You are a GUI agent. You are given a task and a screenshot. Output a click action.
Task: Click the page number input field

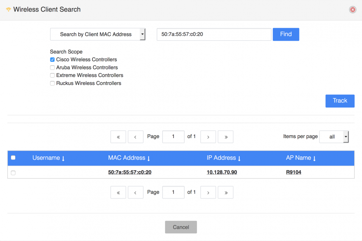[173, 137]
